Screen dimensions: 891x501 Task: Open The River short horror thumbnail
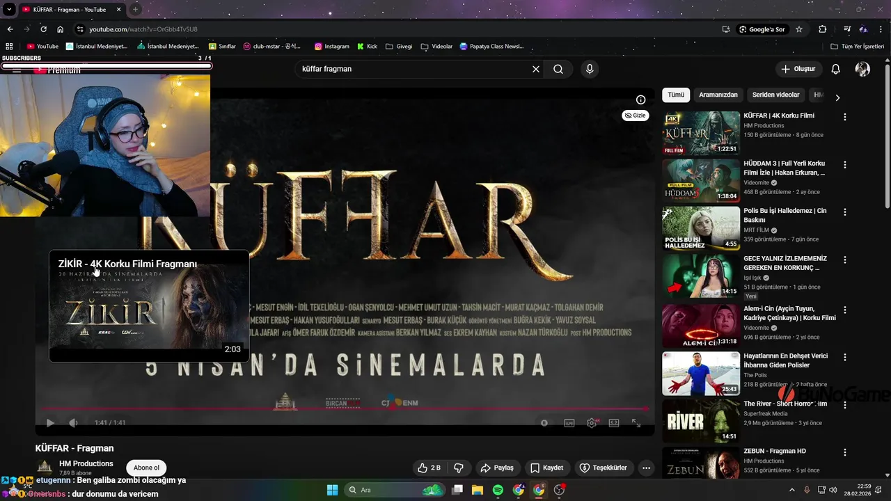(x=701, y=420)
